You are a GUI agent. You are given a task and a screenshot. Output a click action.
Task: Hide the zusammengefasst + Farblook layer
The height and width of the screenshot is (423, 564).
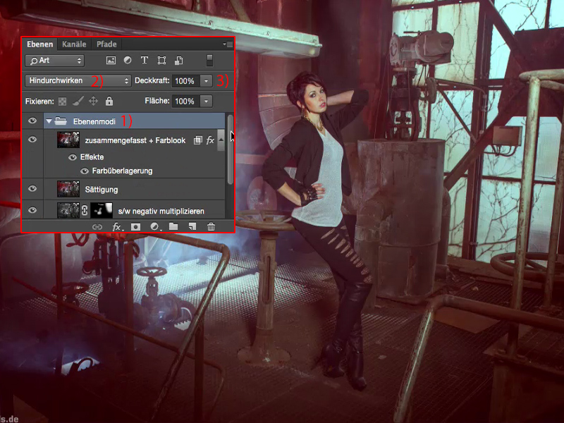click(32, 139)
